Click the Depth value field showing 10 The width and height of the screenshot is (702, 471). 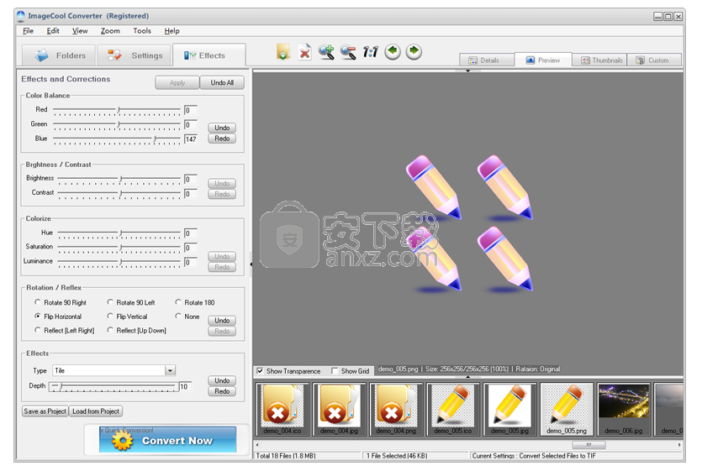185,386
